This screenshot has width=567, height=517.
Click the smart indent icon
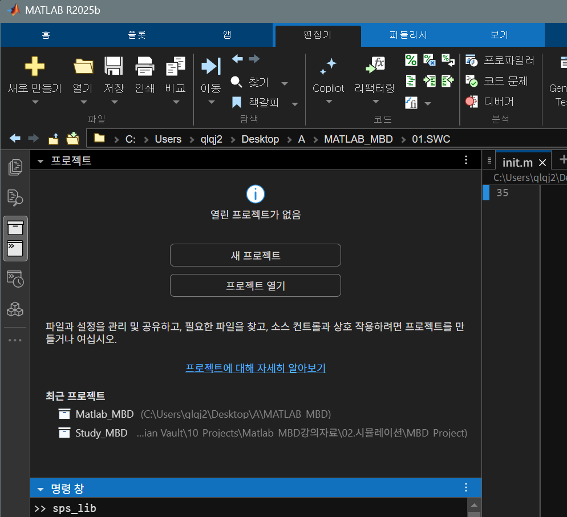click(411, 81)
